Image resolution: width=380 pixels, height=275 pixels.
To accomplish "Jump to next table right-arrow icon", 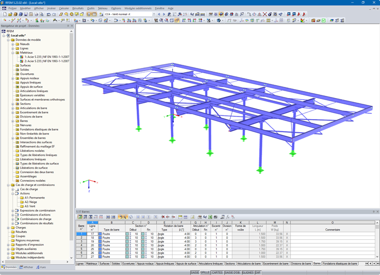I will tap(113, 217).
